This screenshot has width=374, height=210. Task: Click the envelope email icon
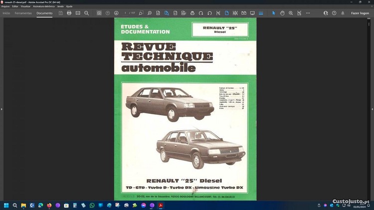coord(78,13)
